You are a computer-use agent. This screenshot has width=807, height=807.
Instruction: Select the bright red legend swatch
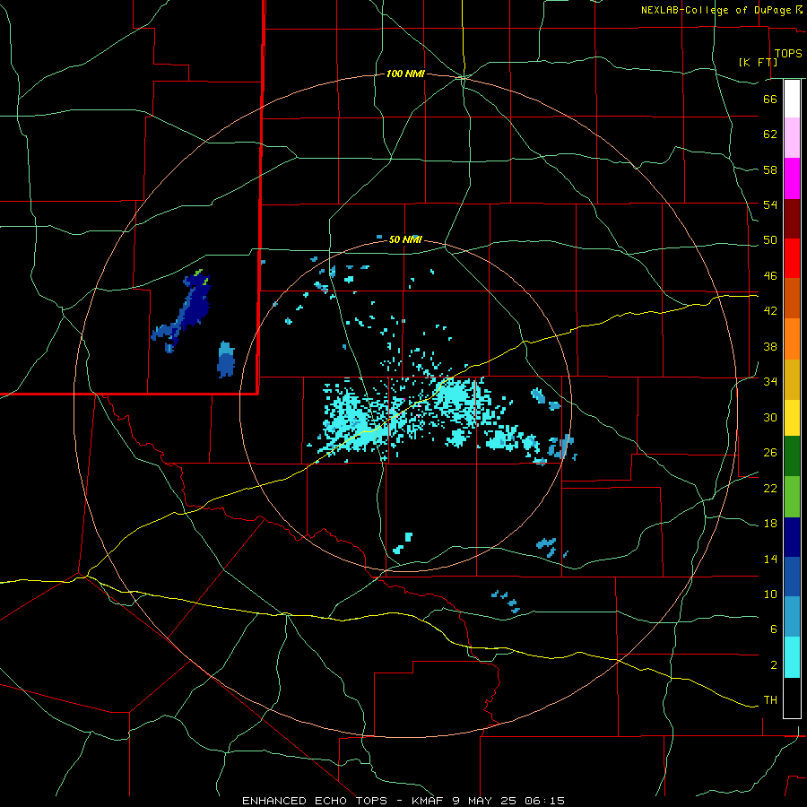point(792,258)
